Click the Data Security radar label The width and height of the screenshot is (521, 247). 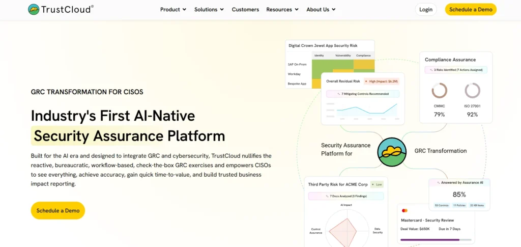click(x=378, y=231)
